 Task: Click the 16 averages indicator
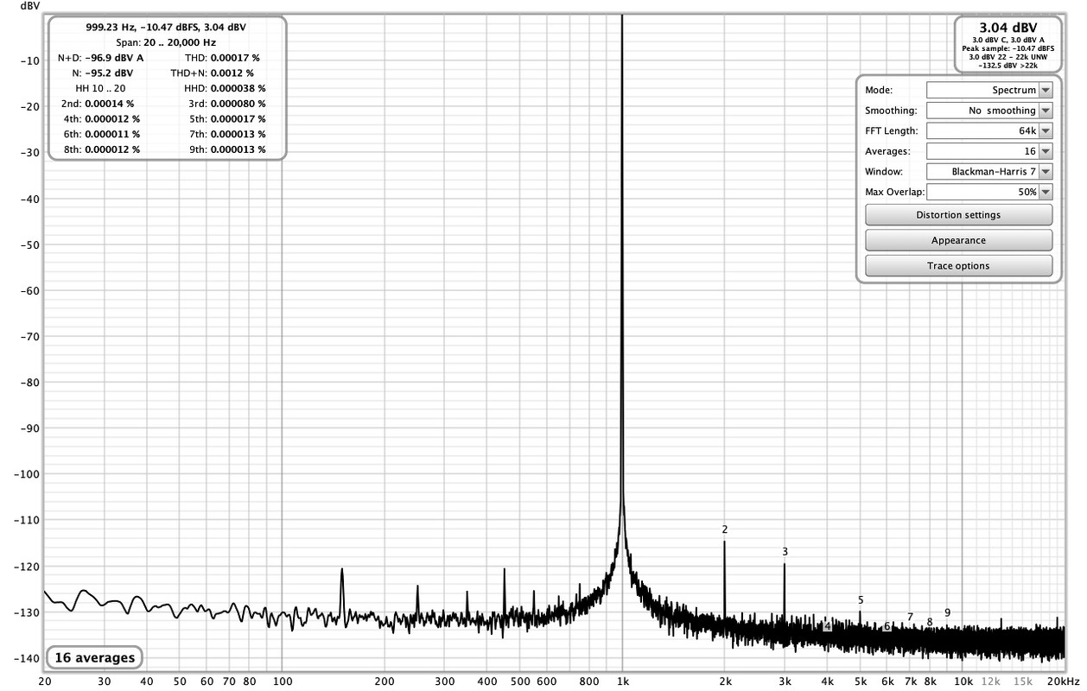(95, 658)
